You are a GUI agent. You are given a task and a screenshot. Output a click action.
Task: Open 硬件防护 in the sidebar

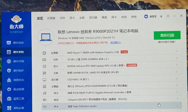(15, 71)
